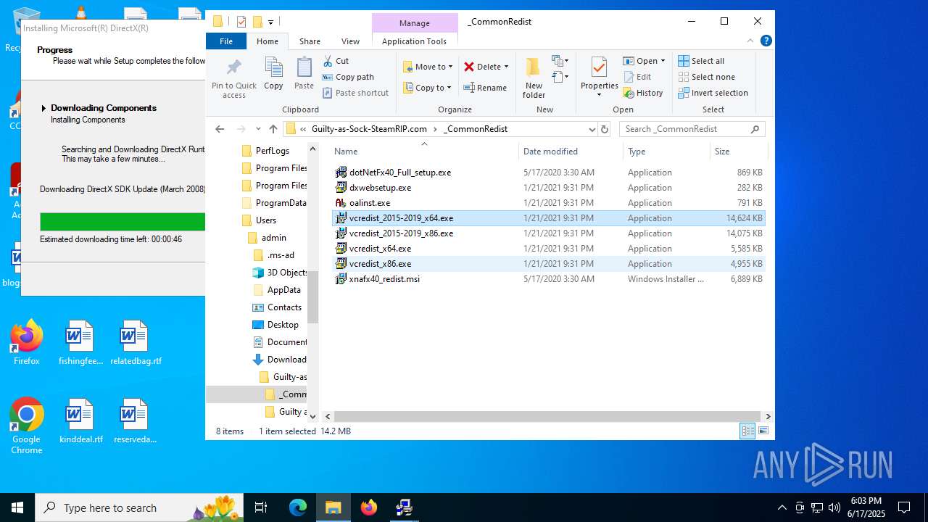Select xnafx40_redist.msi file
The width and height of the screenshot is (928, 522).
pyautogui.click(x=384, y=279)
